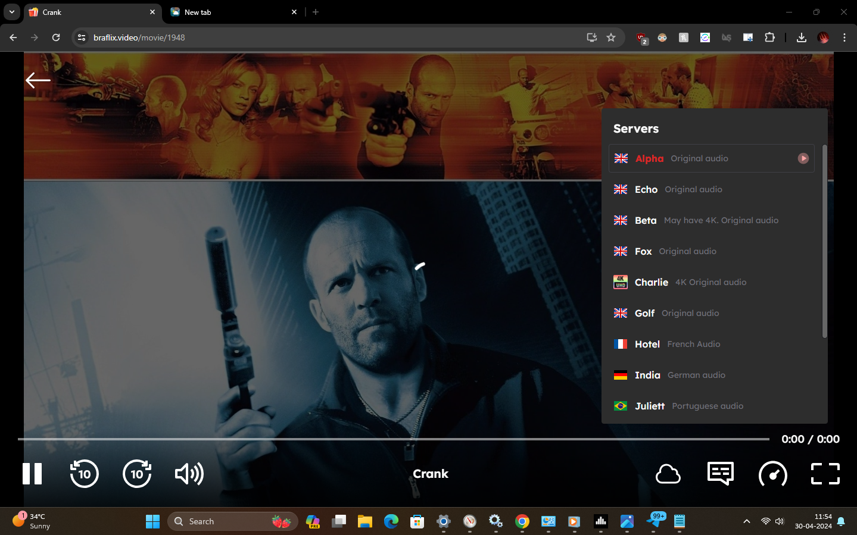Rewind the video 10 seconds

85,474
